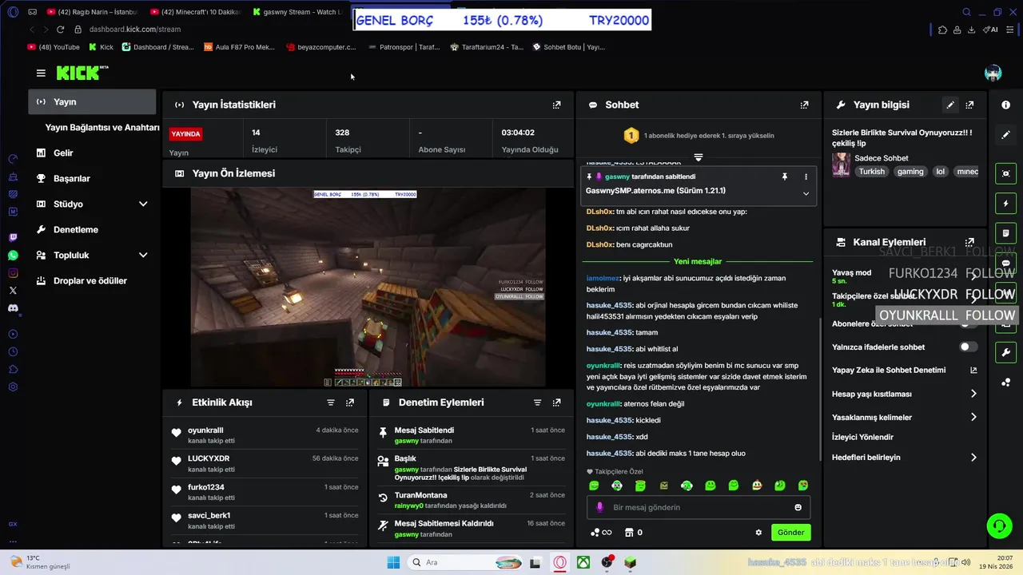Image resolution: width=1023 pixels, height=575 pixels.
Task: Open filter for Etkinlik Akışı
Action: (330, 402)
